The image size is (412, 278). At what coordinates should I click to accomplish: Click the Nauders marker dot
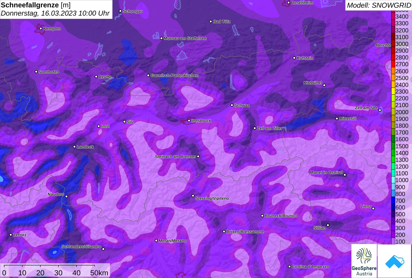tap(67, 197)
